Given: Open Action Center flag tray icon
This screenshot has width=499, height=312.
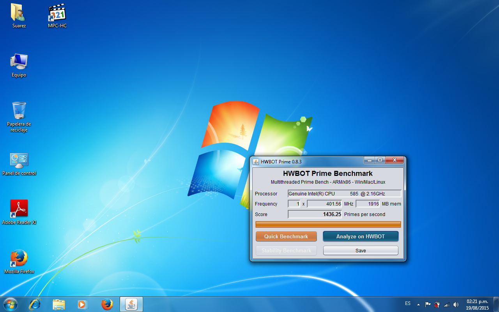Looking at the screenshot, I should pos(428,305).
